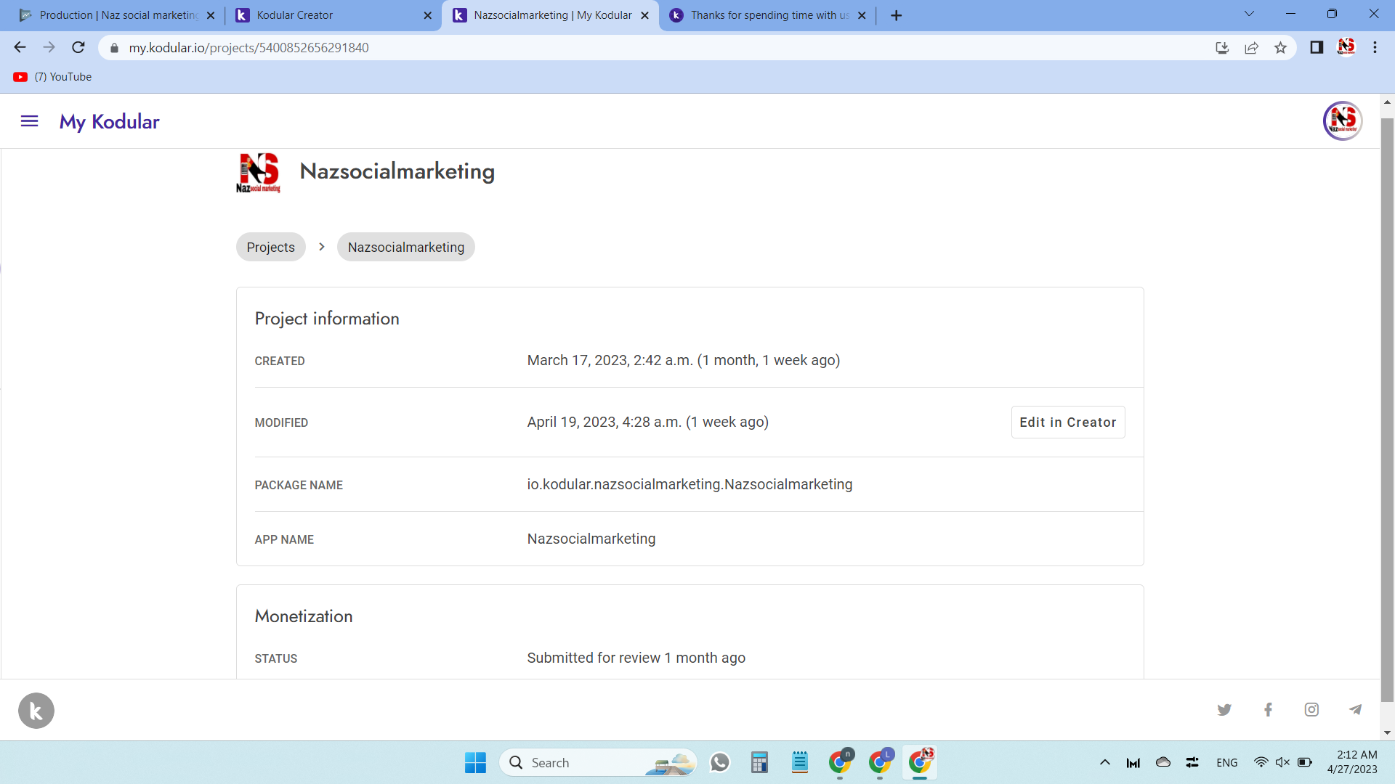Click the address bar URL
The height and width of the screenshot is (784, 1395).
(x=248, y=48)
